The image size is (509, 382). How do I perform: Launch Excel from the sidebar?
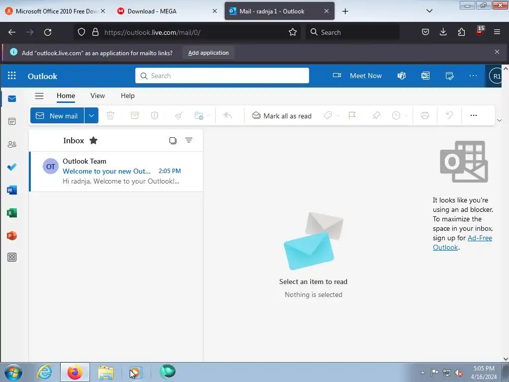click(x=12, y=213)
